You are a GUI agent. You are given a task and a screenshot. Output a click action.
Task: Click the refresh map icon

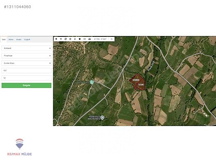tap(65, 39)
